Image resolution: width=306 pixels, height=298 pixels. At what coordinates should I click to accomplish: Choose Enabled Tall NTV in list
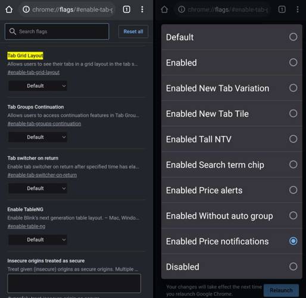(232, 139)
